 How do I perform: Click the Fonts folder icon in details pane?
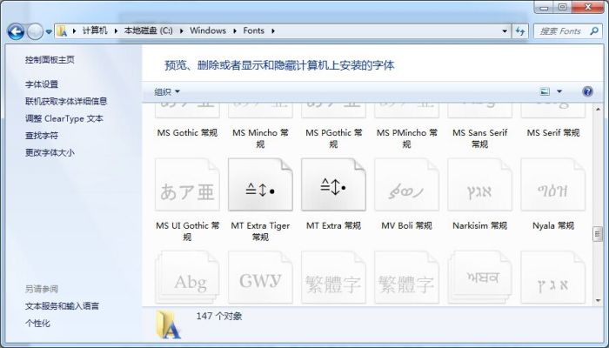coord(168,325)
